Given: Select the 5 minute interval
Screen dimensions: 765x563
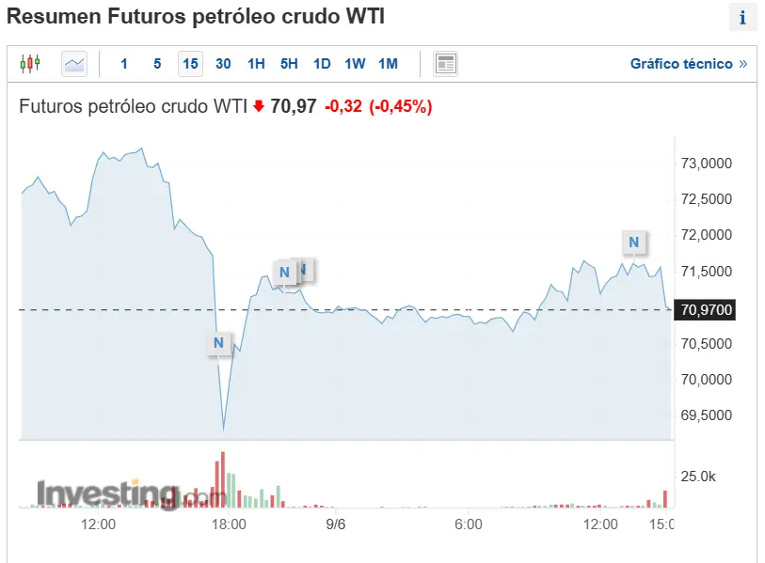Looking at the screenshot, I should [x=157, y=64].
